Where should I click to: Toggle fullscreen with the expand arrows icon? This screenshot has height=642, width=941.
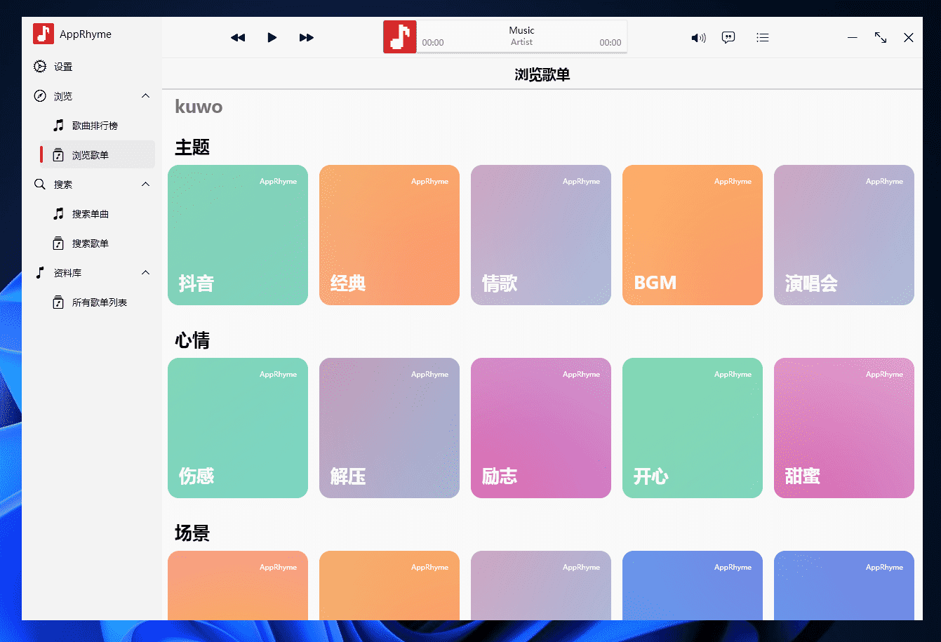point(881,38)
